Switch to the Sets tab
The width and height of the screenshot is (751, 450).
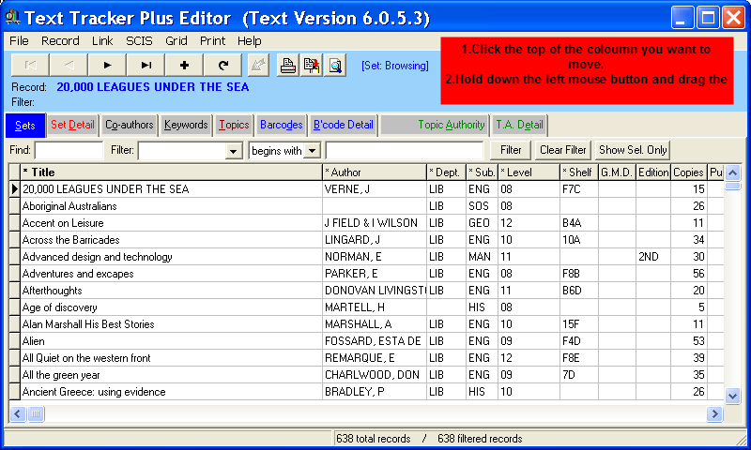pyautogui.click(x=25, y=126)
